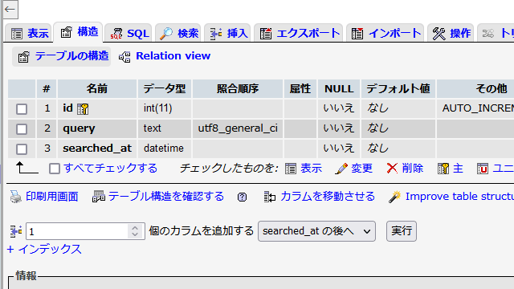514x289 pixels.
Task: Expand the + インデックス section
Action: pyautogui.click(x=44, y=250)
